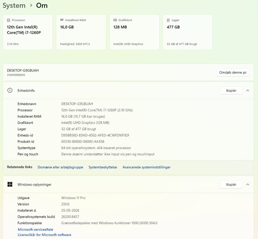
Task: Click model number 21AH0080MX
Action: [16, 75]
